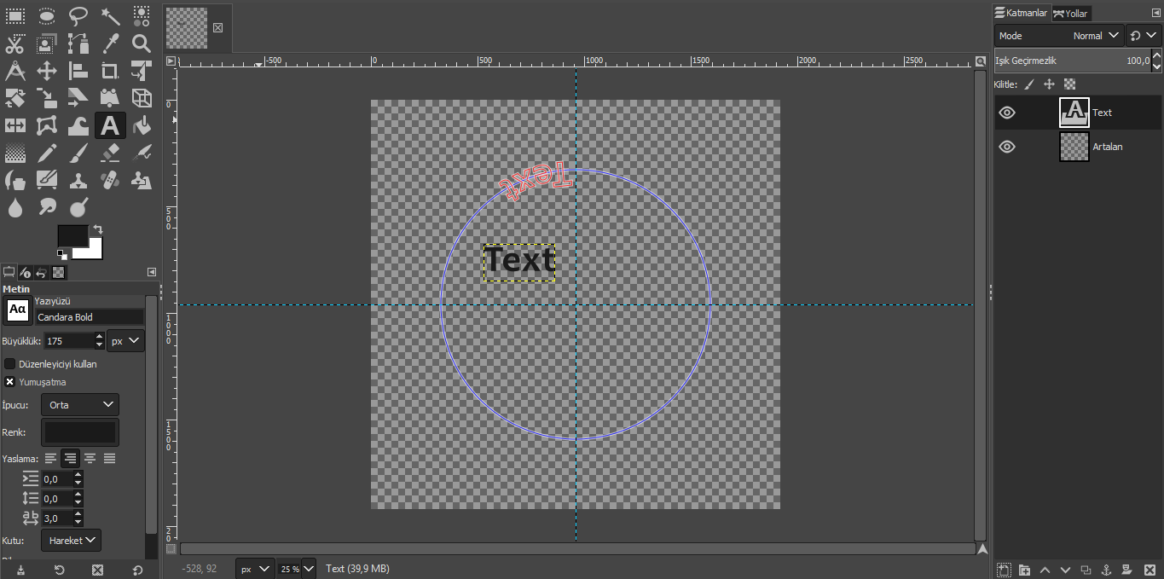
Task: Select the Paintbrush tool
Action: 78,153
